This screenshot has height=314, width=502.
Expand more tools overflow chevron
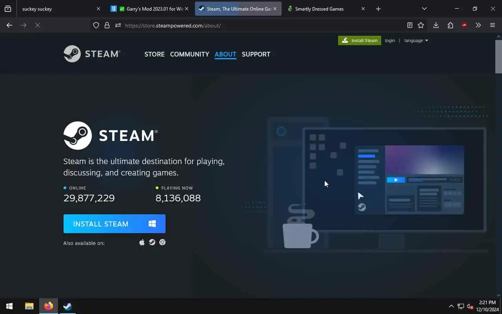tap(478, 25)
